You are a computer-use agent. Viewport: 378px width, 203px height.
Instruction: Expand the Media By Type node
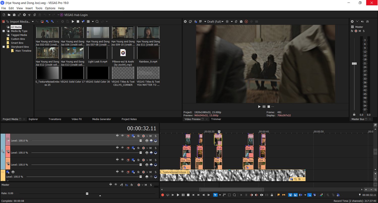pos(4,31)
